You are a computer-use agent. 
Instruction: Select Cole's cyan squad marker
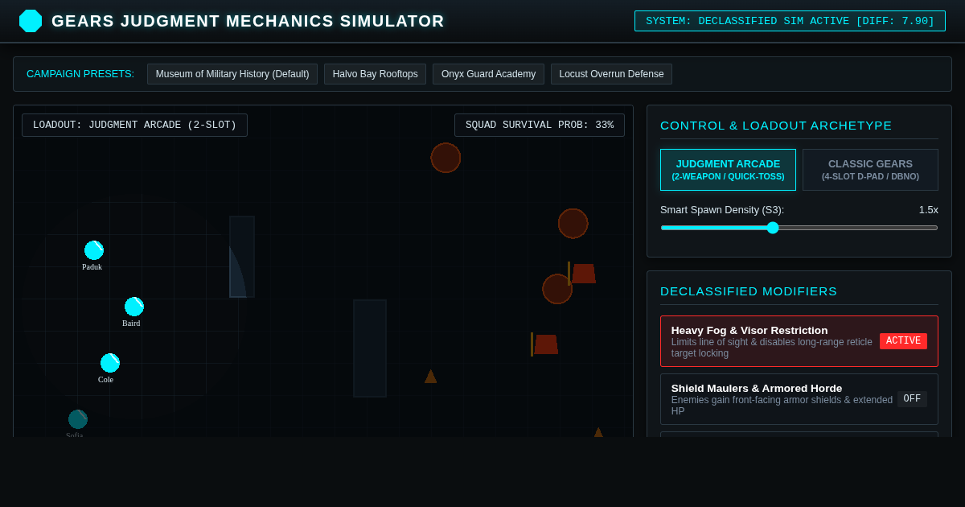110,363
